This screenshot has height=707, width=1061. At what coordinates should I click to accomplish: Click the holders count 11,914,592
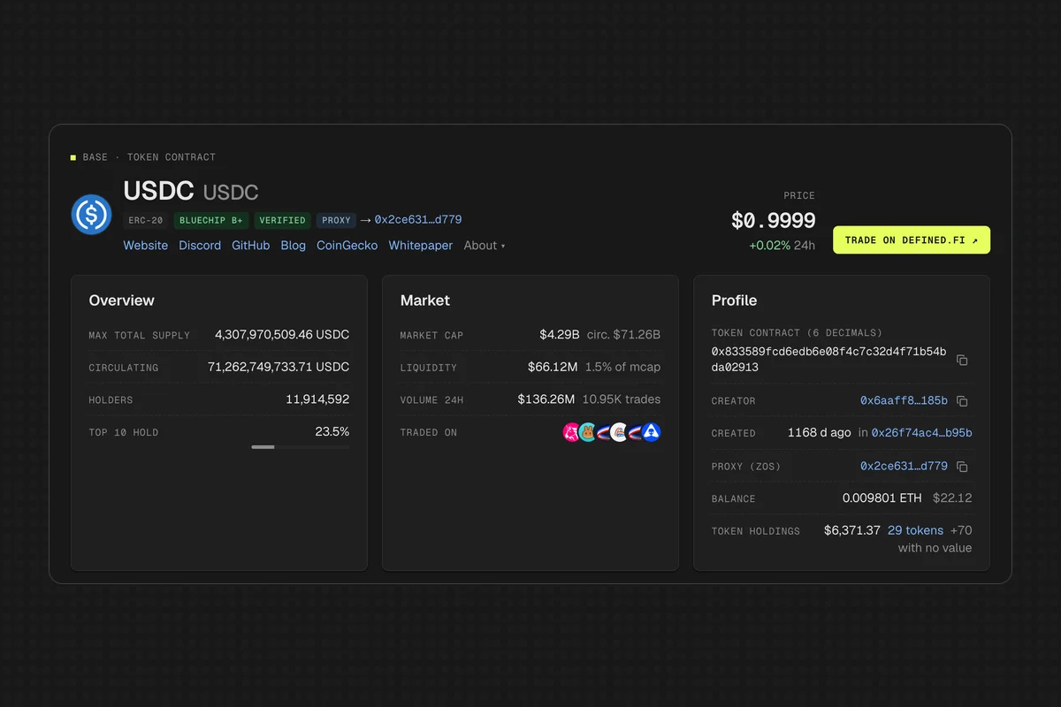[x=317, y=400]
